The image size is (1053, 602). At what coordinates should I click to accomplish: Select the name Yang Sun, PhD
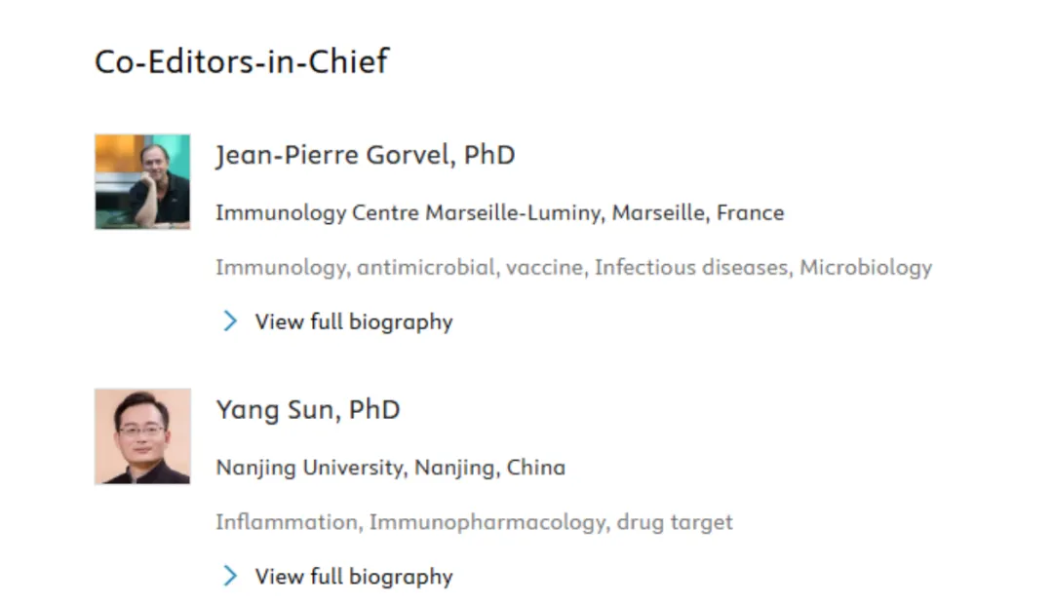point(308,410)
